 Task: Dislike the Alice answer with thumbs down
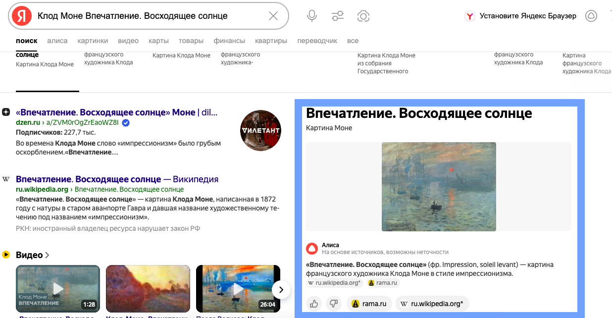[334, 304]
